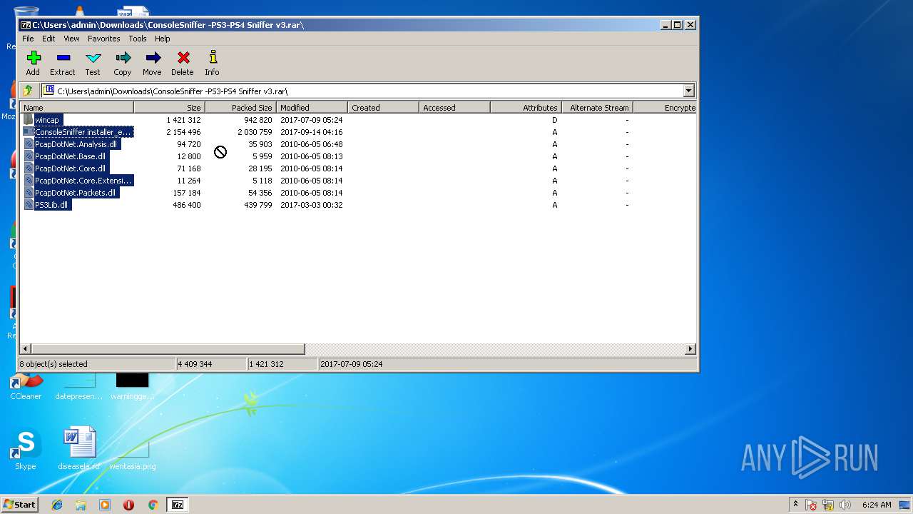Open the Favorites menu
Screen dimensions: 913x514
pyautogui.click(x=104, y=39)
